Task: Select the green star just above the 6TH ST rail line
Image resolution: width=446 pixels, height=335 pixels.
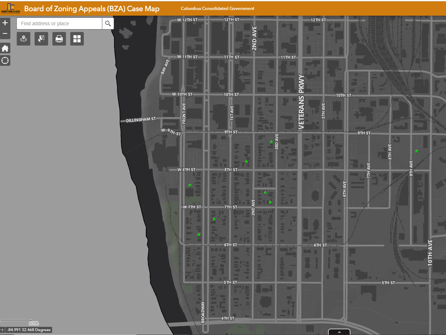Action: click(x=199, y=235)
